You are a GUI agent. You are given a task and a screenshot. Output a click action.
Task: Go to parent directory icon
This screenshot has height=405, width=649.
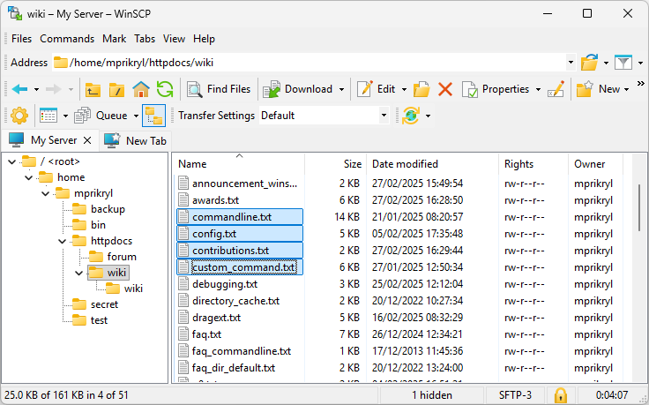pos(93,89)
